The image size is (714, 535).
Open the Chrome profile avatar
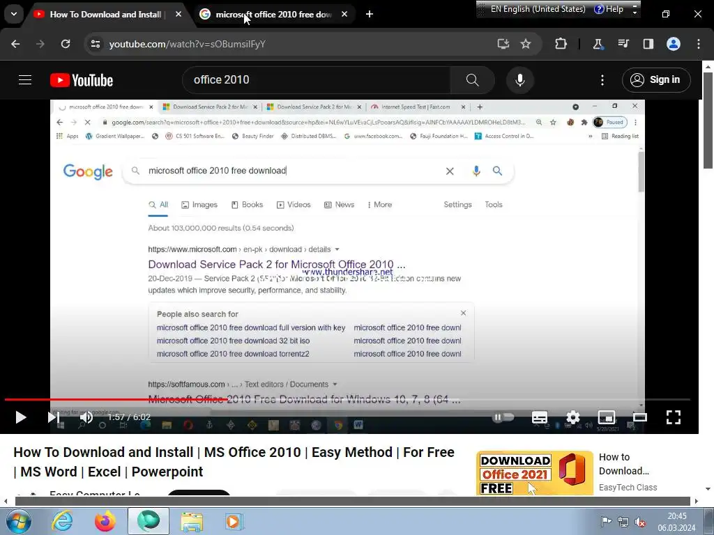point(674,44)
